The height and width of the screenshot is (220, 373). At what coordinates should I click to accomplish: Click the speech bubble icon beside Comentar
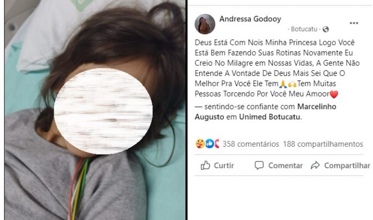[259, 165]
